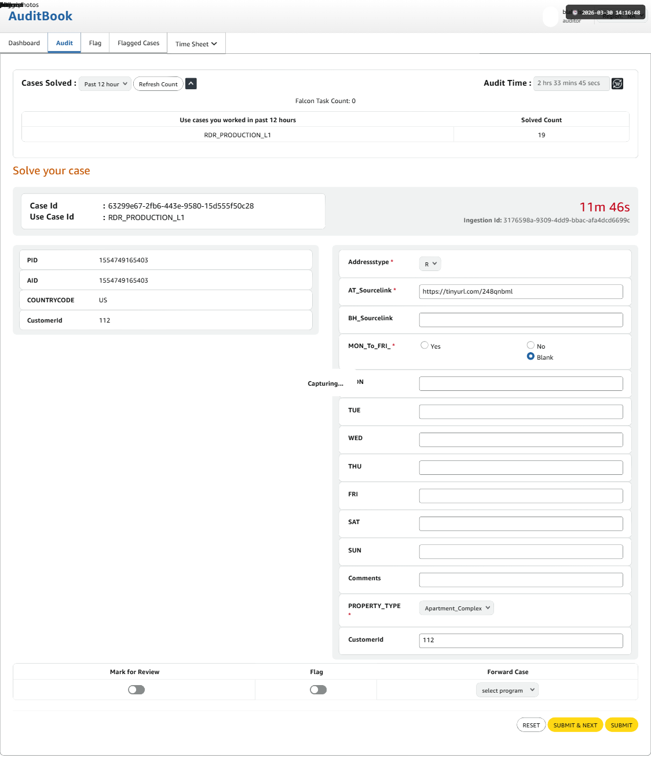
Task: Click the user profile avatar
Action: 550,17
